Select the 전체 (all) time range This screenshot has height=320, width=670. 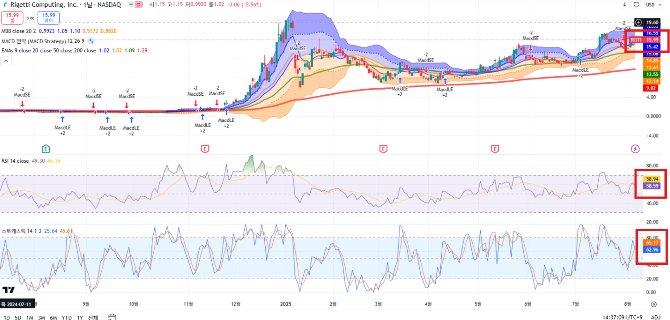tap(93, 317)
